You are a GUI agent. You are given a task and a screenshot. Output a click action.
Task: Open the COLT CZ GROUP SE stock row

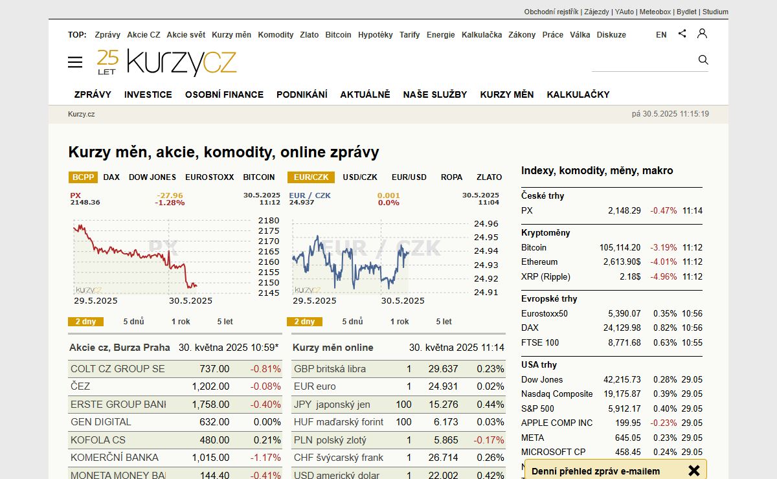[175, 369]
